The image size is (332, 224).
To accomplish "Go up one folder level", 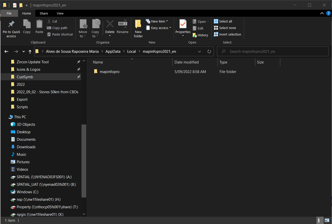I will (x=30, y=51).
